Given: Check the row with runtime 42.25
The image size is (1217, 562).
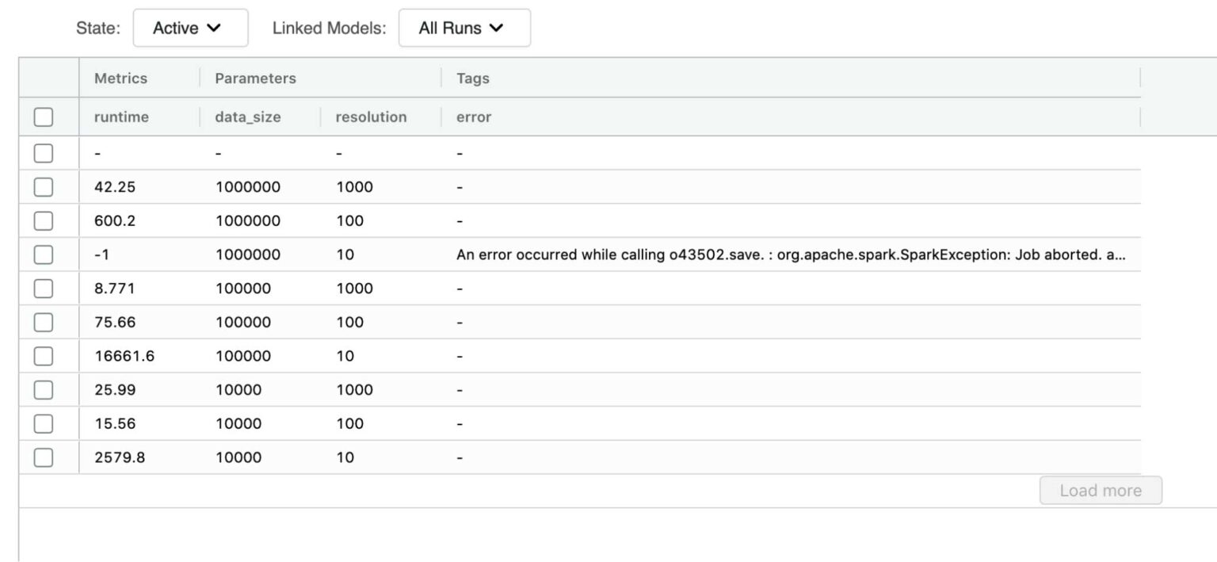Looking at the screenshot, I should [44, 187].
